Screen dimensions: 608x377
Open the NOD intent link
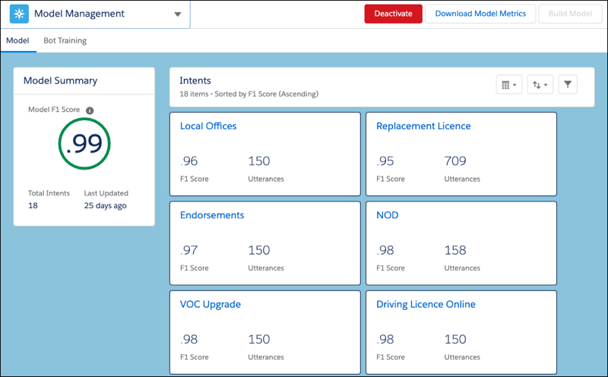tap(387, 215)
